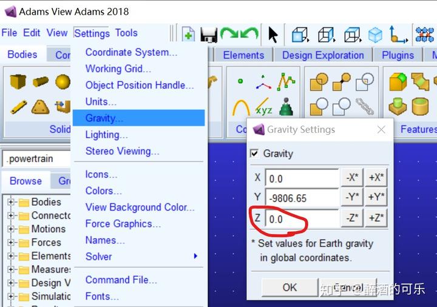
Task: Select the spline curve construction tool
Action: 286,82
